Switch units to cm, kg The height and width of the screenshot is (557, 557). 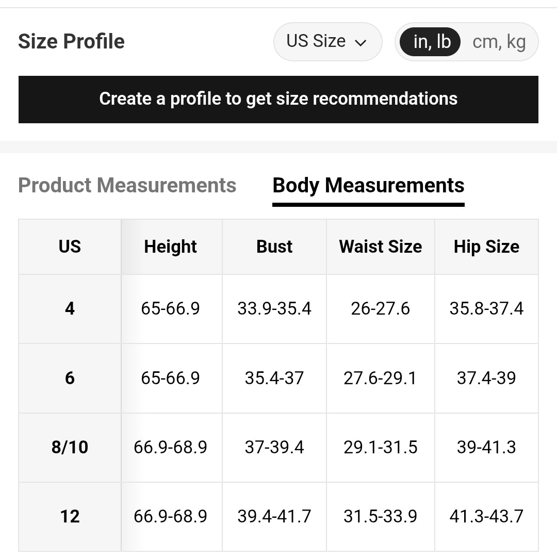click(x=499, y=42)
